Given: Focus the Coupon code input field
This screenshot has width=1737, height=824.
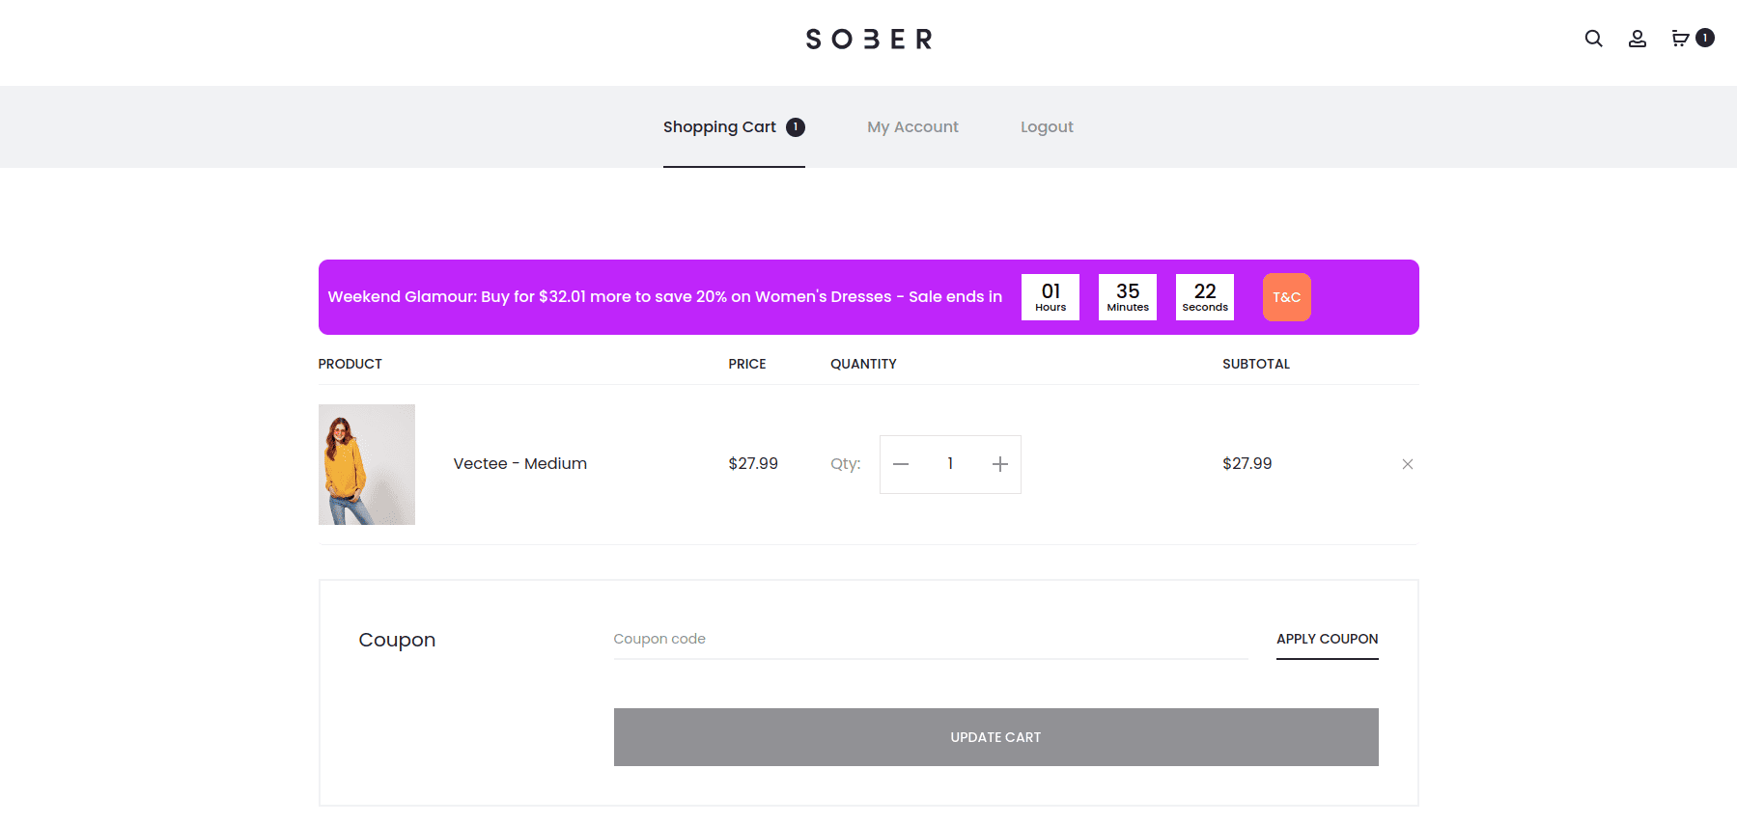Looking at the screenshot, I should click(x=930, y=639).
